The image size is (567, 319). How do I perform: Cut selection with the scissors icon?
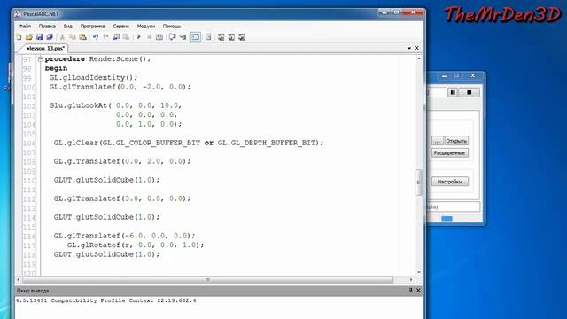coord(62,37)
